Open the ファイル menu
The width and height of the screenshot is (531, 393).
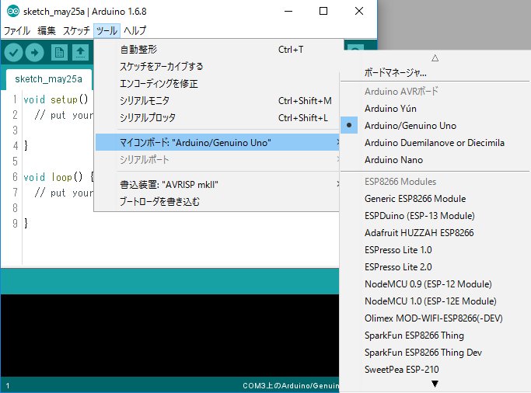[x=17, y=30]
